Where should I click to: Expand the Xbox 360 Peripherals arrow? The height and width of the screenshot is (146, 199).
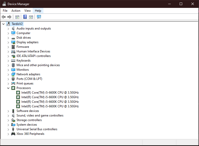(8, 134)
